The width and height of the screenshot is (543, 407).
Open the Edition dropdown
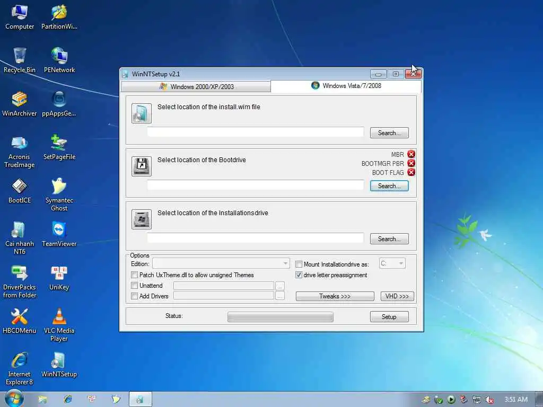tap(221, 263)
